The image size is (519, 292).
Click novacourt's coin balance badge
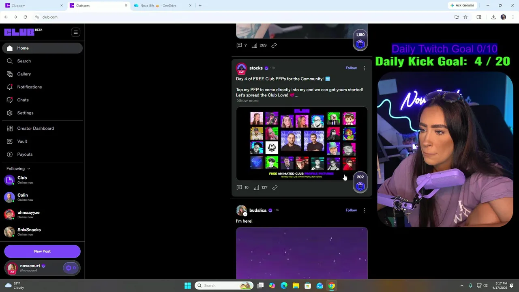click(x=71, y=268)
